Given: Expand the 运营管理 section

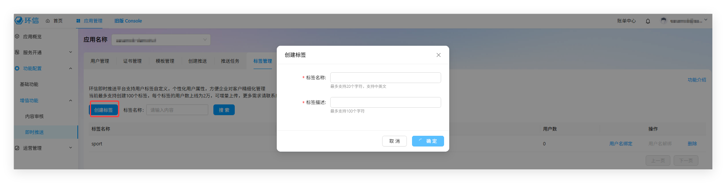Looking at the screenshot, I should 70,148.
